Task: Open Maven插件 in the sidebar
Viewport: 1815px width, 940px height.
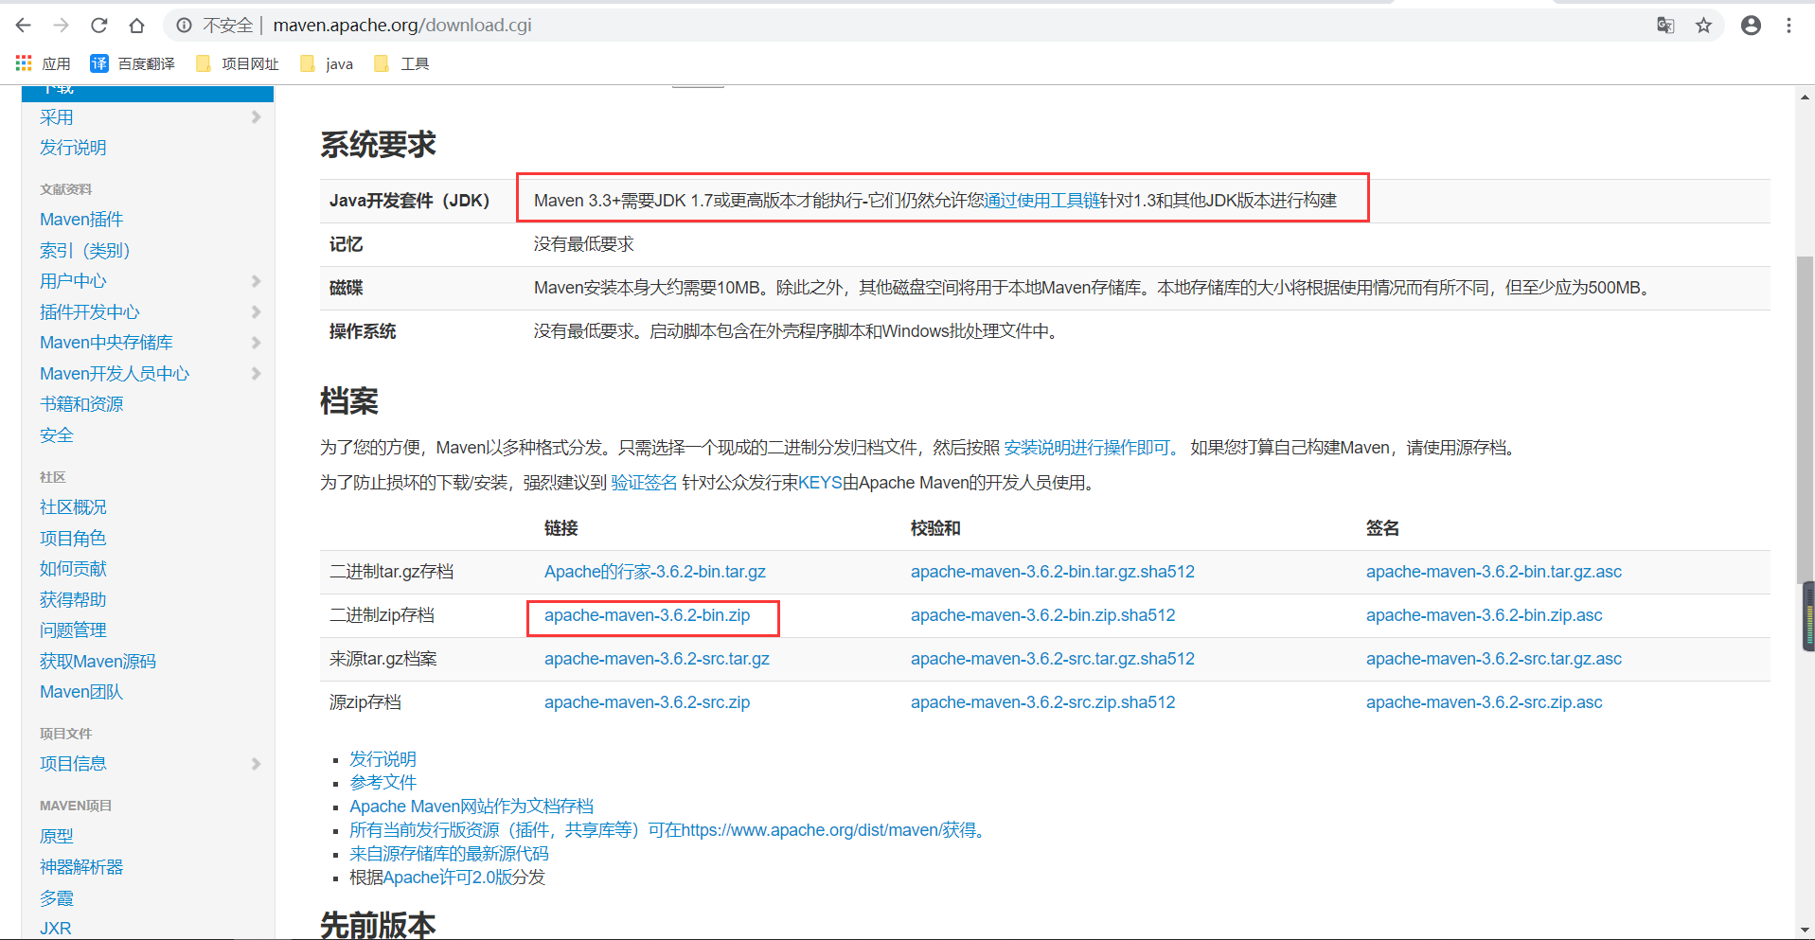Action: click(x=81, y=220)
